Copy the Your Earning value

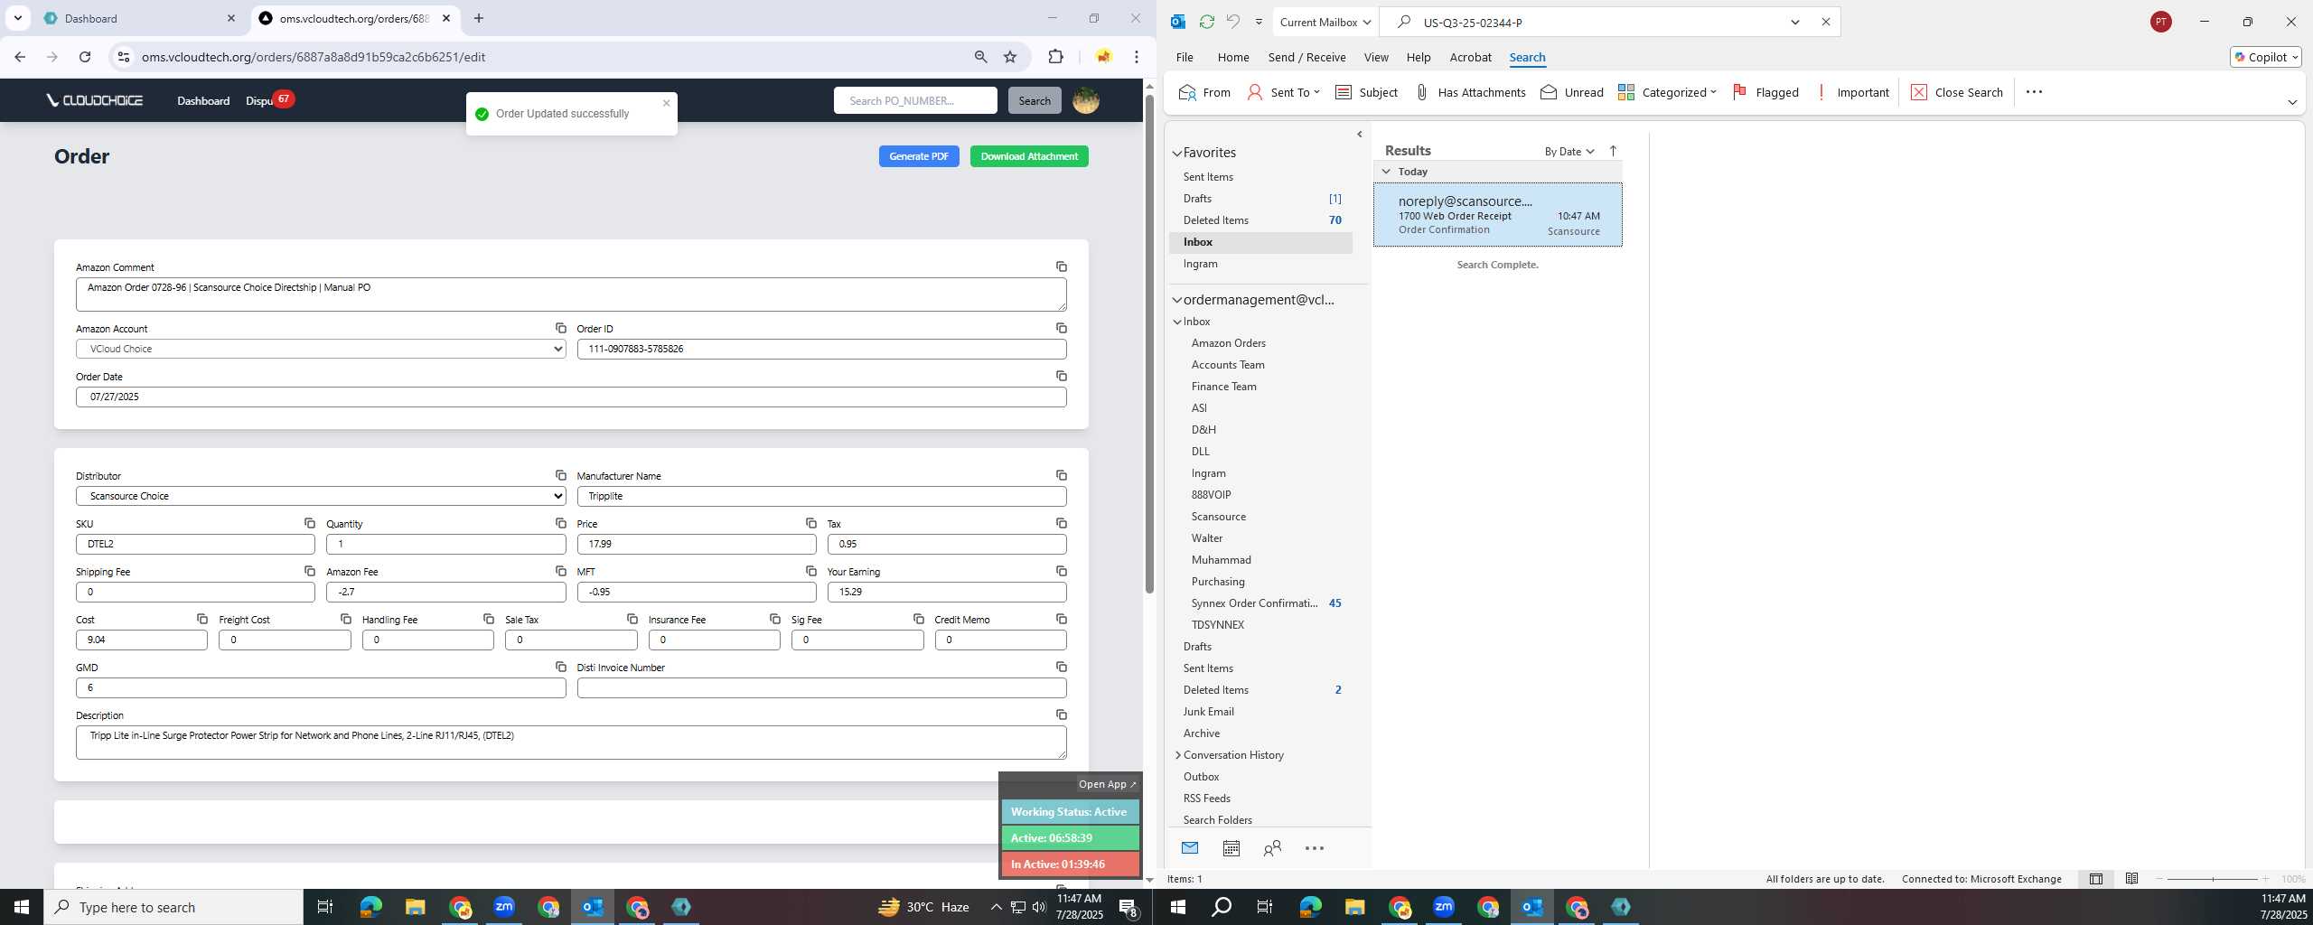coord(1062,571)
